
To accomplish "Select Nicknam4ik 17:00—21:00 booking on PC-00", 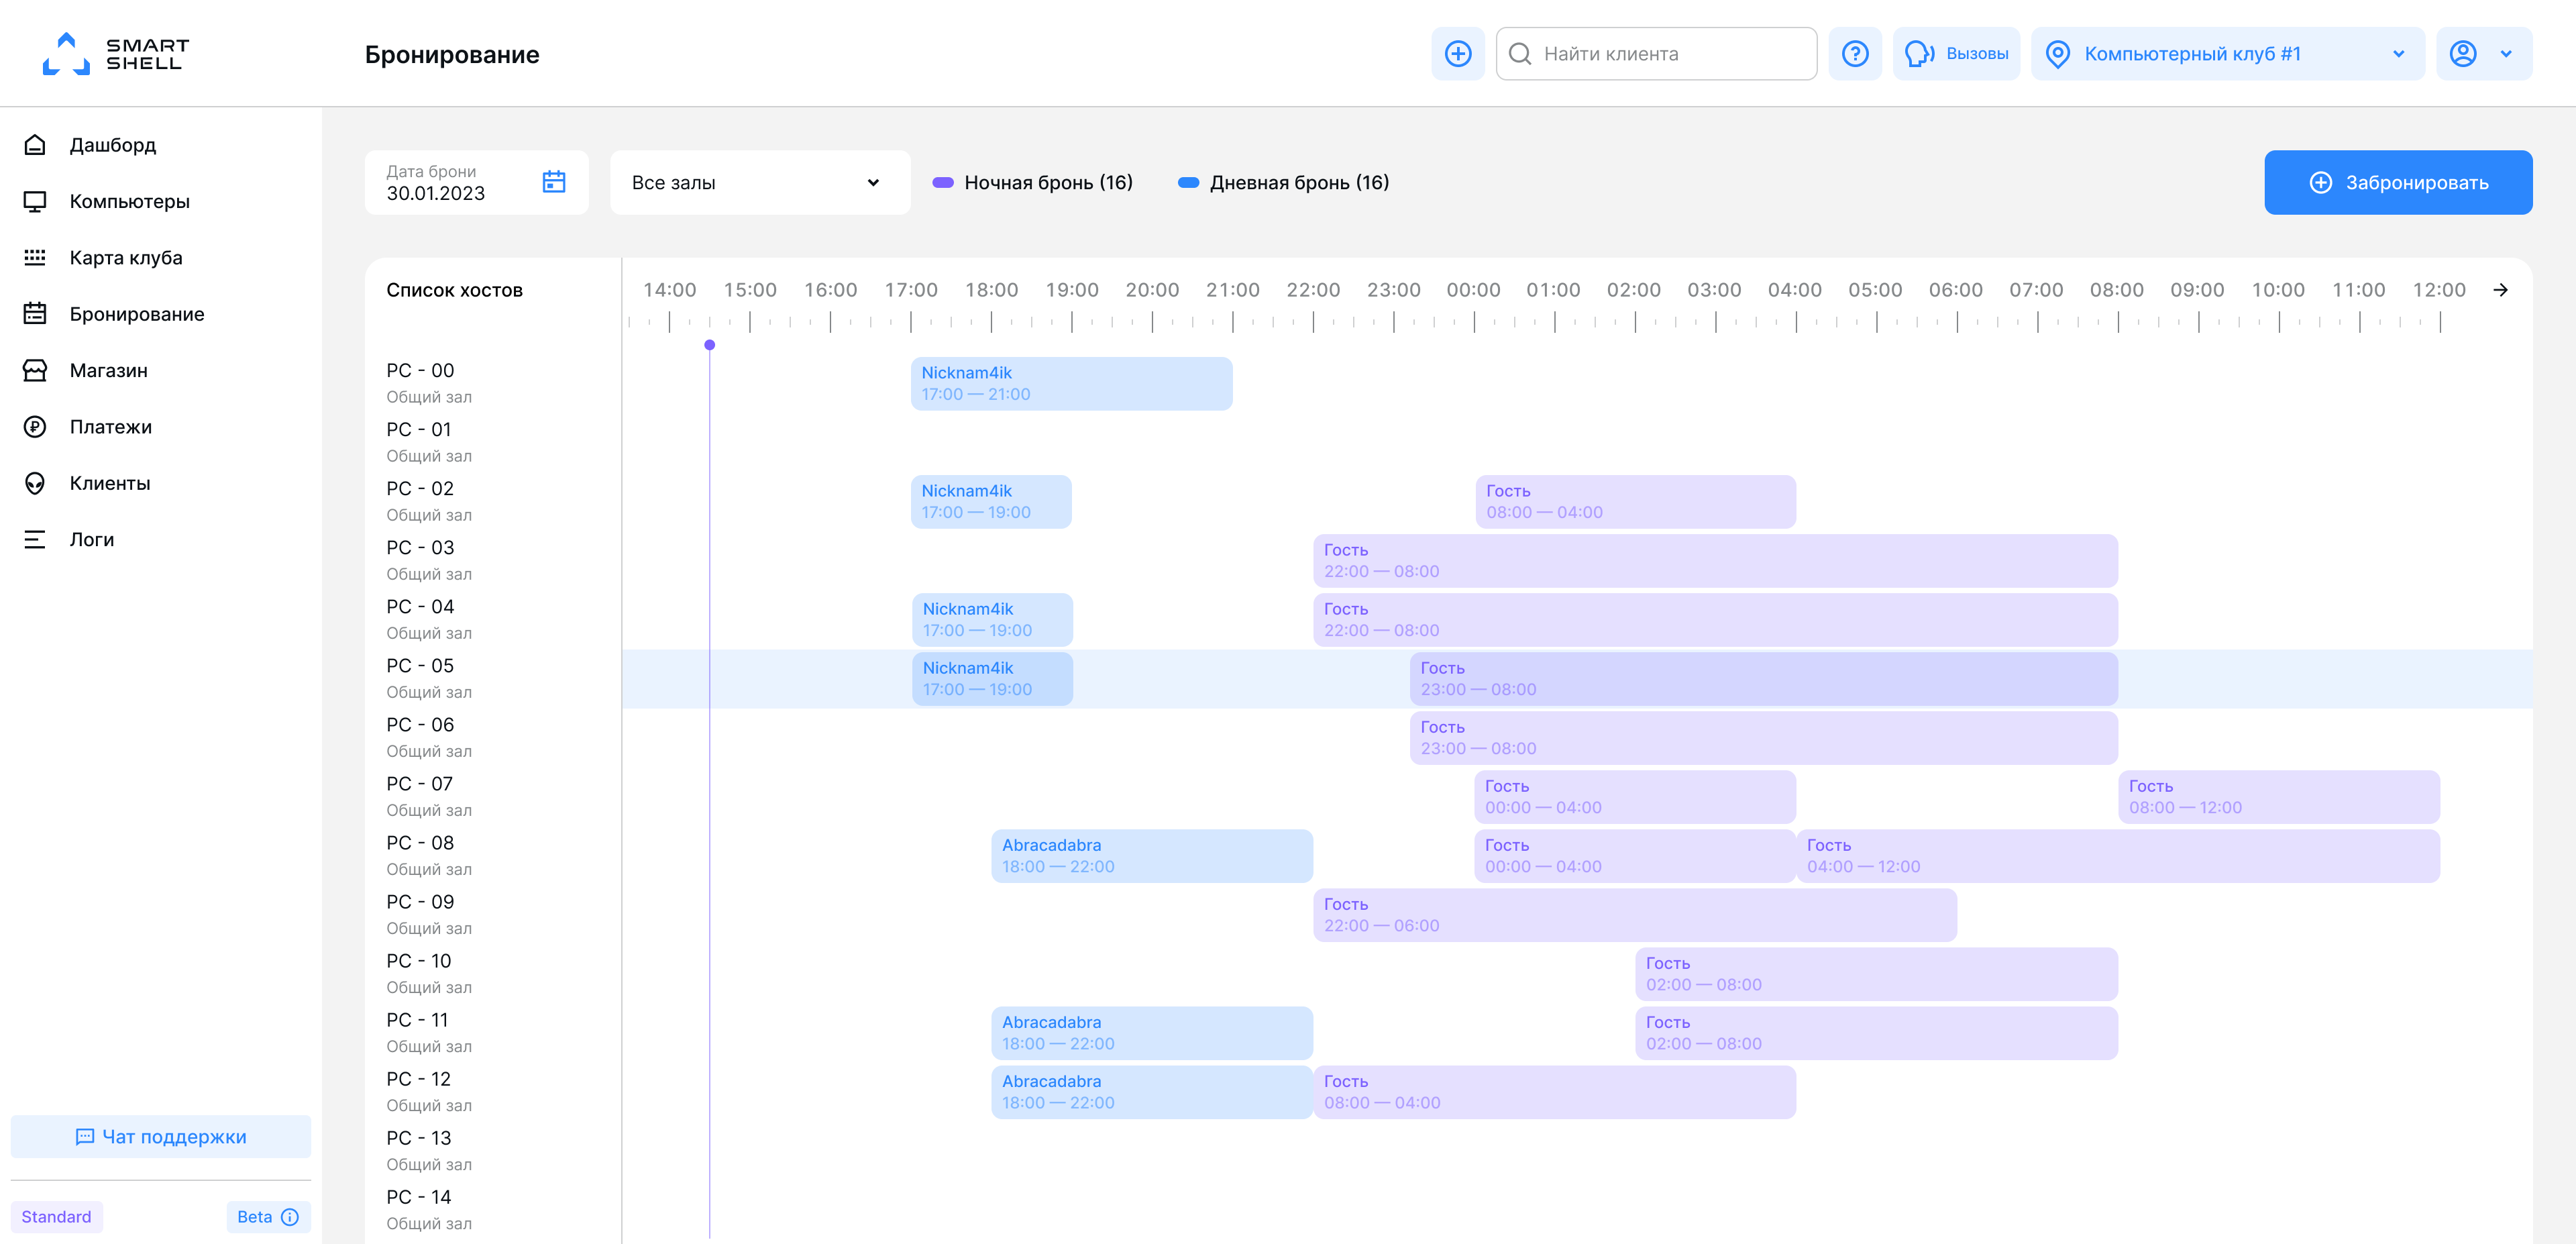I will pos(1072,383).
